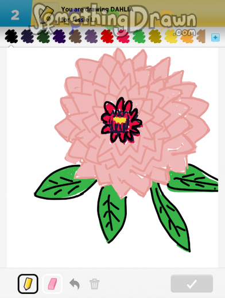
Task: Select the pencil drawing tool
Action: pyautogui.click(x=28, y=284)
